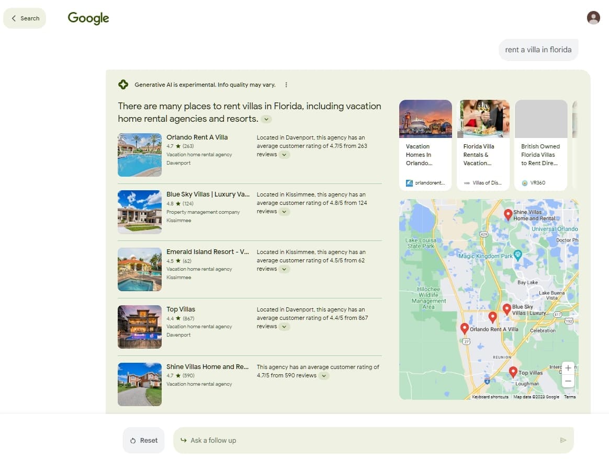609x461 pixels.
Task: Click the Hilochee Wildlife Management Area label
Action: [428, 297]
